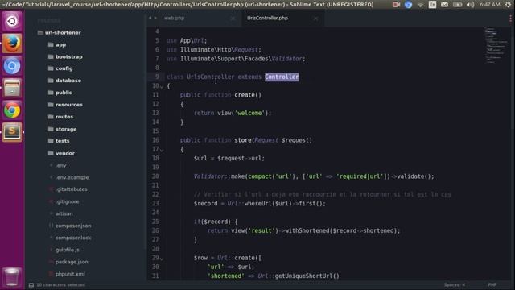515x290 pixels.
Task: Open the sound volume indicator
Action: click(x=470, y=5)
